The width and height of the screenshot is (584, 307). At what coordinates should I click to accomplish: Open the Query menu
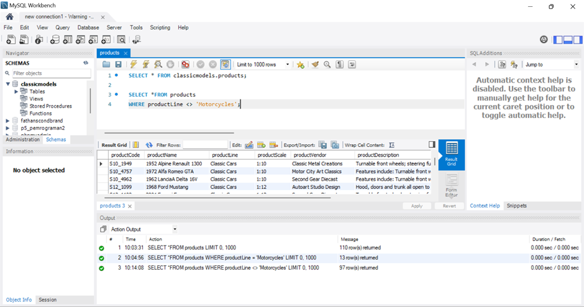[x=63, y=27]
